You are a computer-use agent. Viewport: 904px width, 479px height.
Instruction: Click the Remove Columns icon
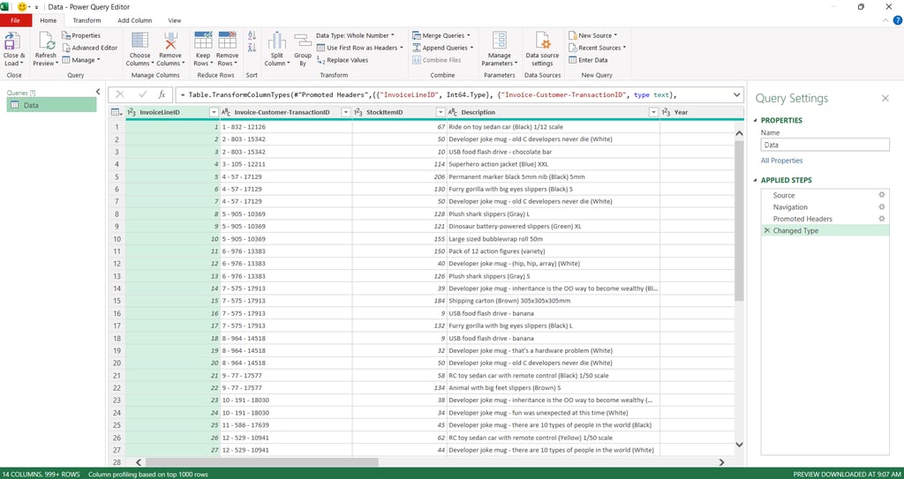coord(169,42)
